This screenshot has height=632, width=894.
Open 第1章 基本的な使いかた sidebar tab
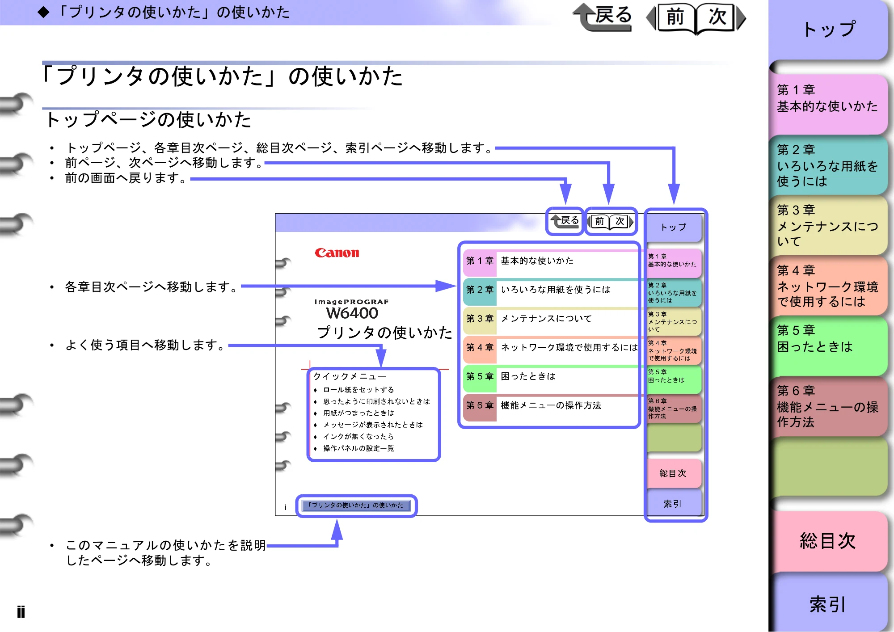pyautogui.click(x=828, y=104)
